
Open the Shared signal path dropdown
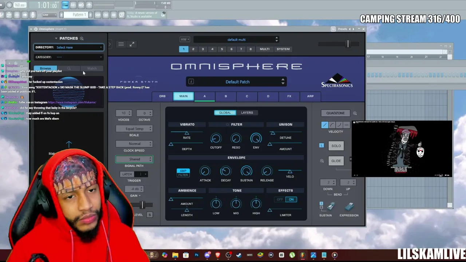134,159
